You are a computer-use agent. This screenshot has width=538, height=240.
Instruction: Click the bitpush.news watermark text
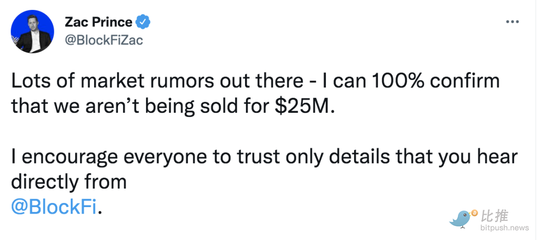point(504,228)
